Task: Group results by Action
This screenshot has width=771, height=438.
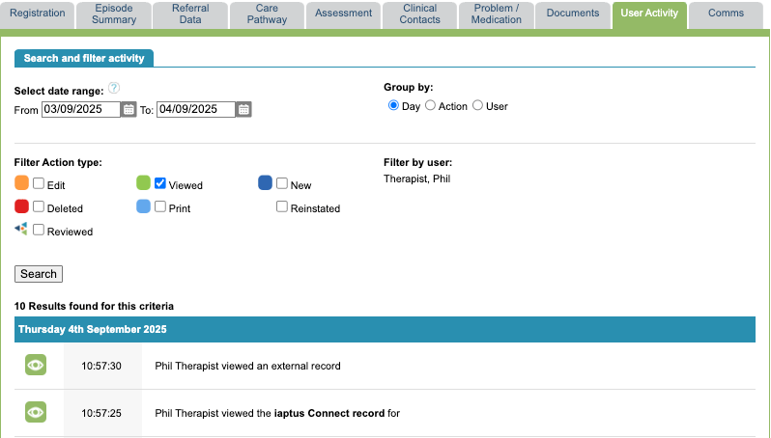Action: 431,106
